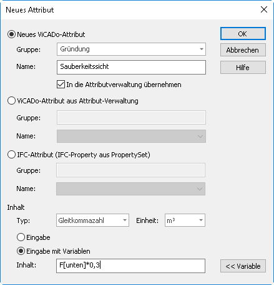This screenshot has height=285, width=274.
Task: Select Eingabe mit Variablen radio button
Action: coord(21,251)
